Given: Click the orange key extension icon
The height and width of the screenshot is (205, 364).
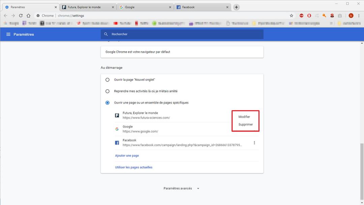Looking at the screenshot, I should [324, 16].
